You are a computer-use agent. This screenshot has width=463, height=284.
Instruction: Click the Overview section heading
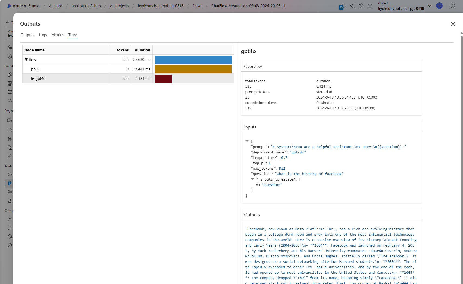pos(253,66)
